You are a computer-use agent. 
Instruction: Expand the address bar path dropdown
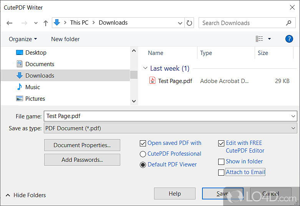coord(180,23)
